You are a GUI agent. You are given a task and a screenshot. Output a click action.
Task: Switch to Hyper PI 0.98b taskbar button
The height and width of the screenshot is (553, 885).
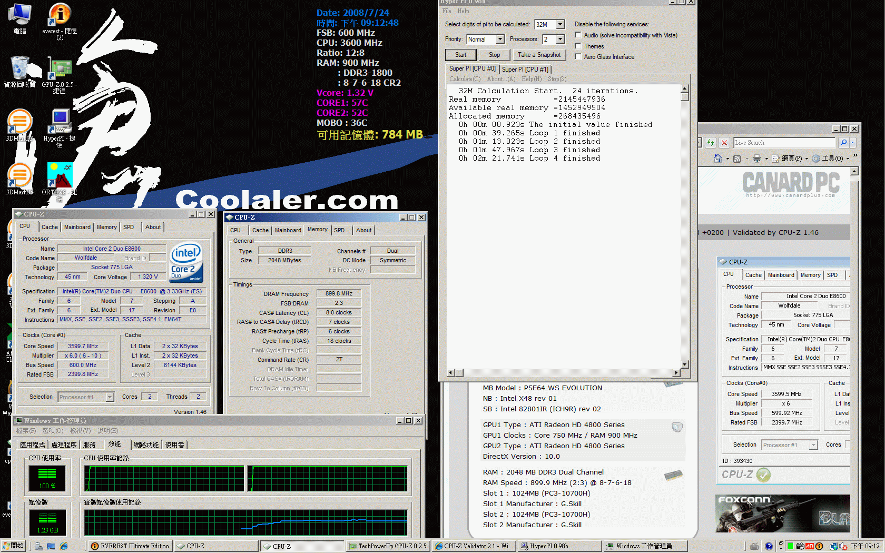coord(559,546)
